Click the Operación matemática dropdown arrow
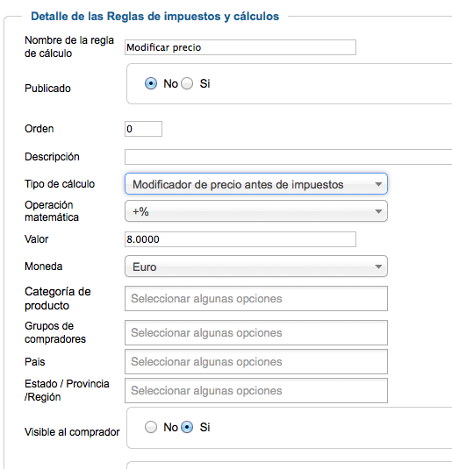The width and height of the screenshot is (452, 469). click(x=378, y=211)
